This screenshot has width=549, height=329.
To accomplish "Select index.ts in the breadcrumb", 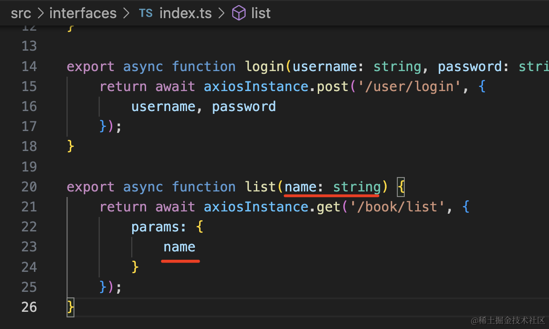I will tap(185, 13).
